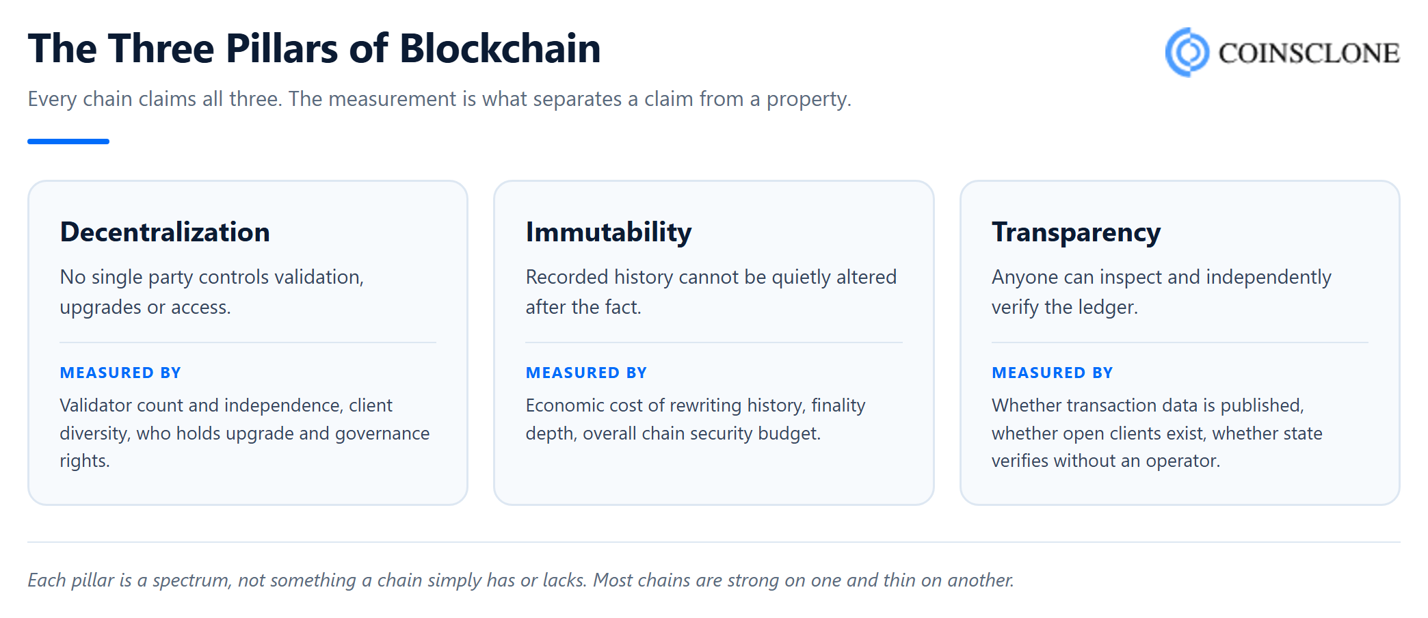Click the italic footnote about each pillar being a spectrum

(x=520, y=580)
